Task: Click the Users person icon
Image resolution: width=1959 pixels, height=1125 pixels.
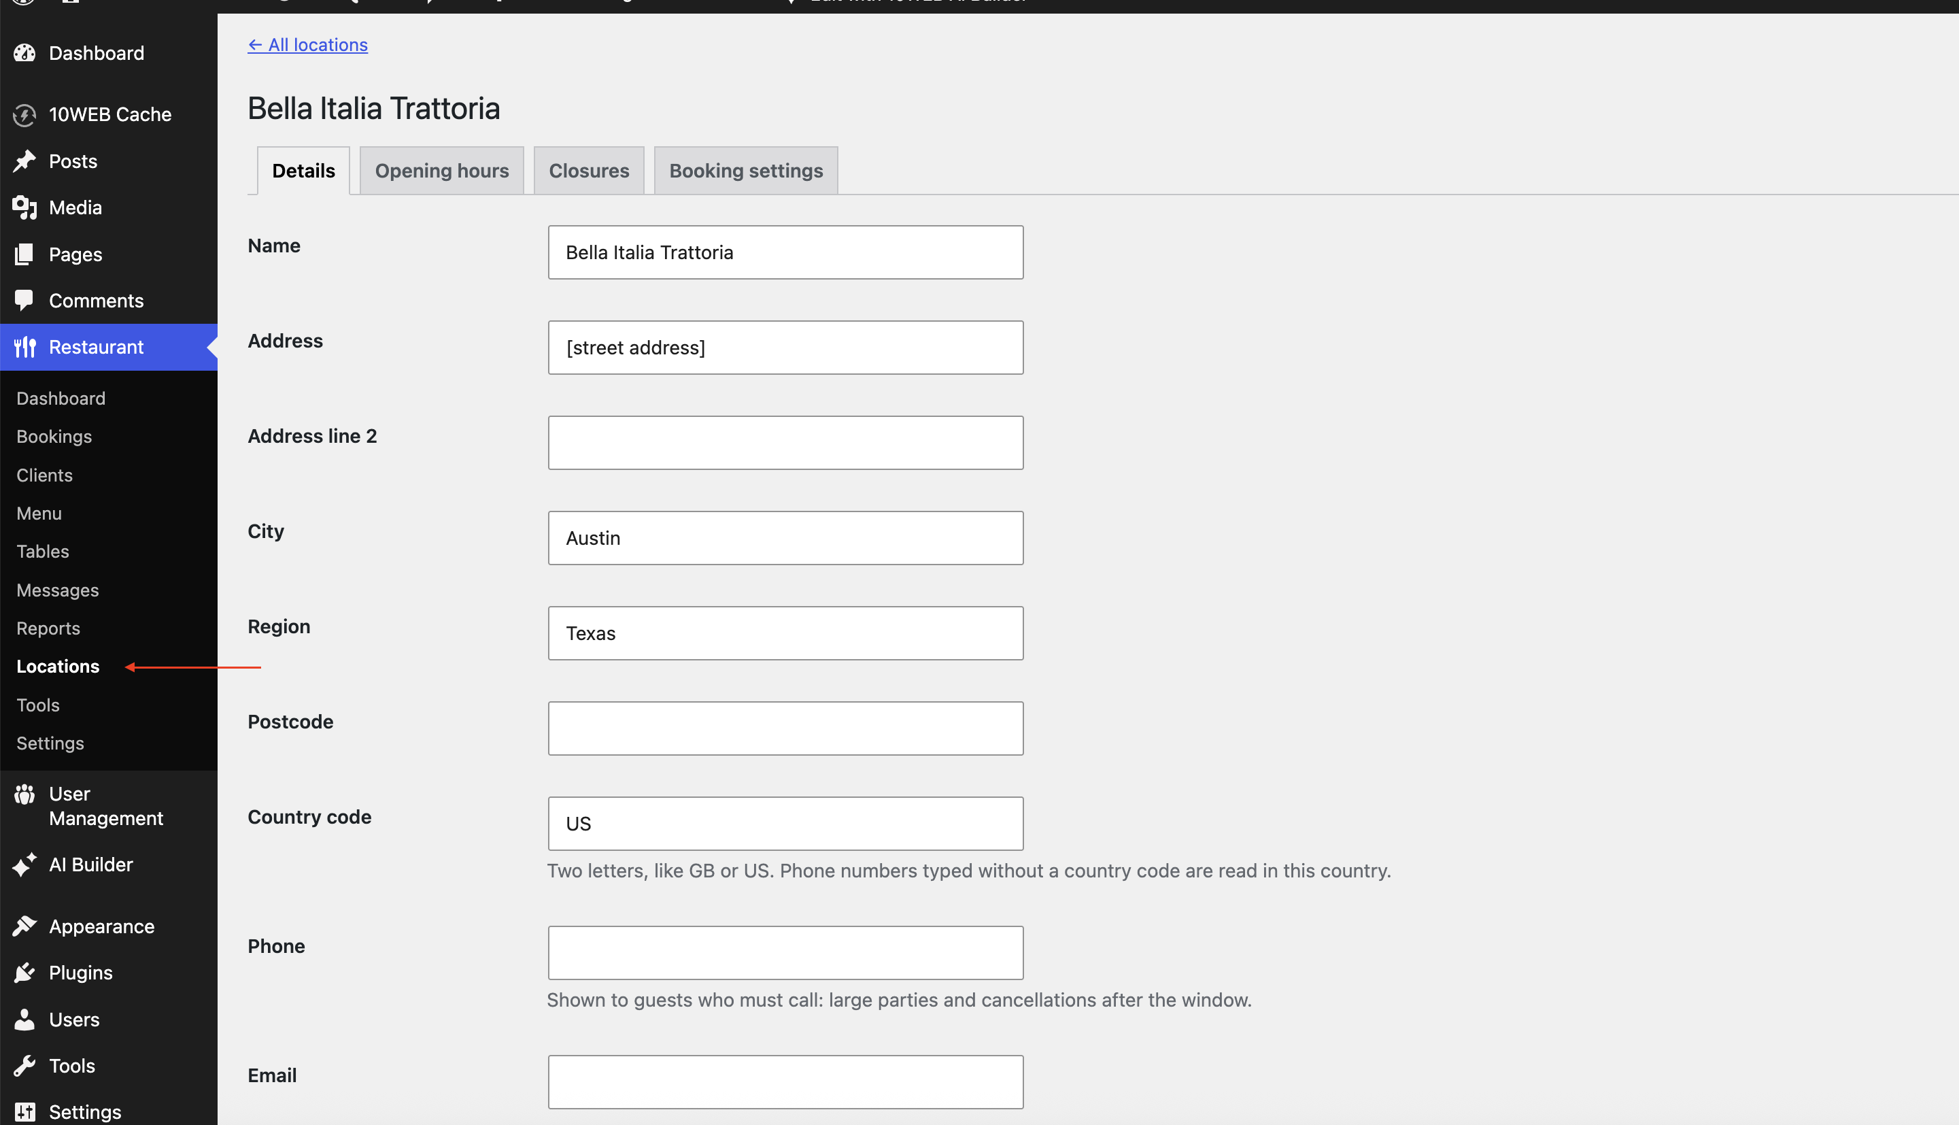Action: pos(24,1020)
